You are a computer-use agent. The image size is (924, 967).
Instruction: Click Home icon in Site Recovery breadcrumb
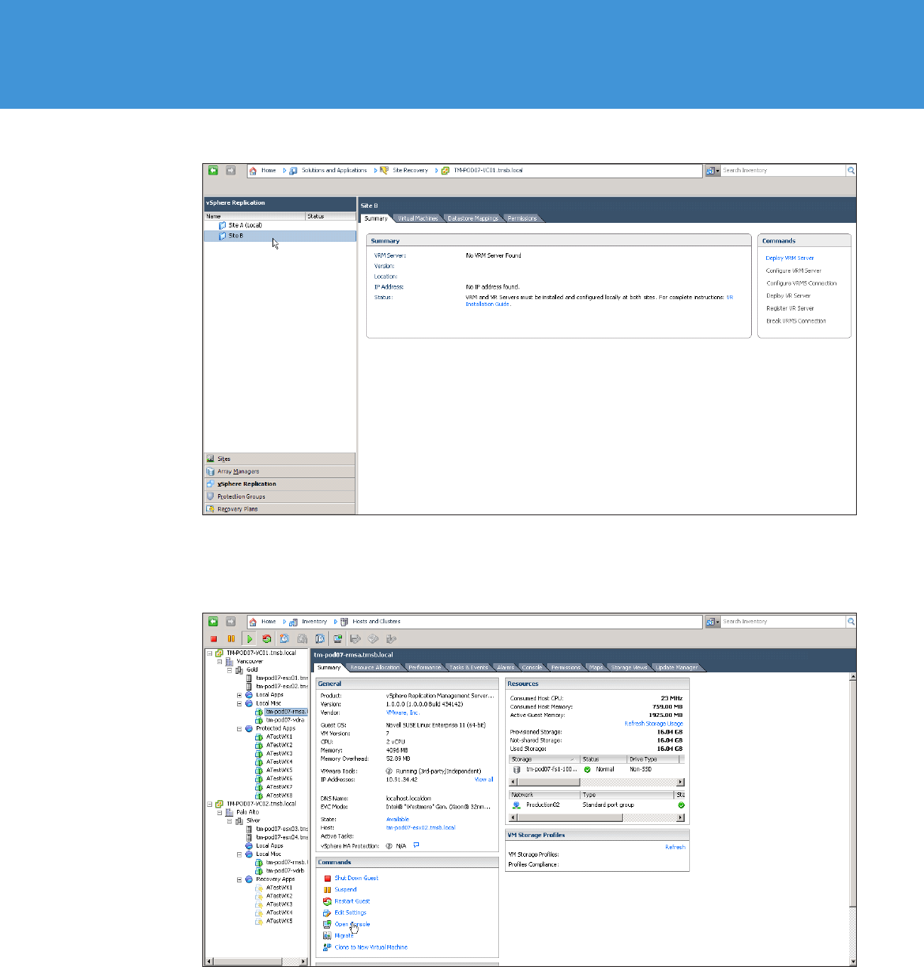tap(254, 171)
